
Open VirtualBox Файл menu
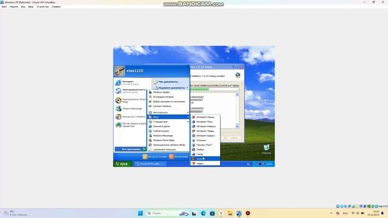[4, 7]
